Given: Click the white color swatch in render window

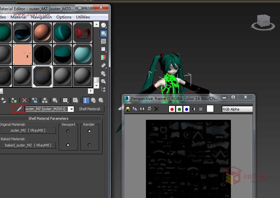Looking at the screenshot, I should 210,109.
